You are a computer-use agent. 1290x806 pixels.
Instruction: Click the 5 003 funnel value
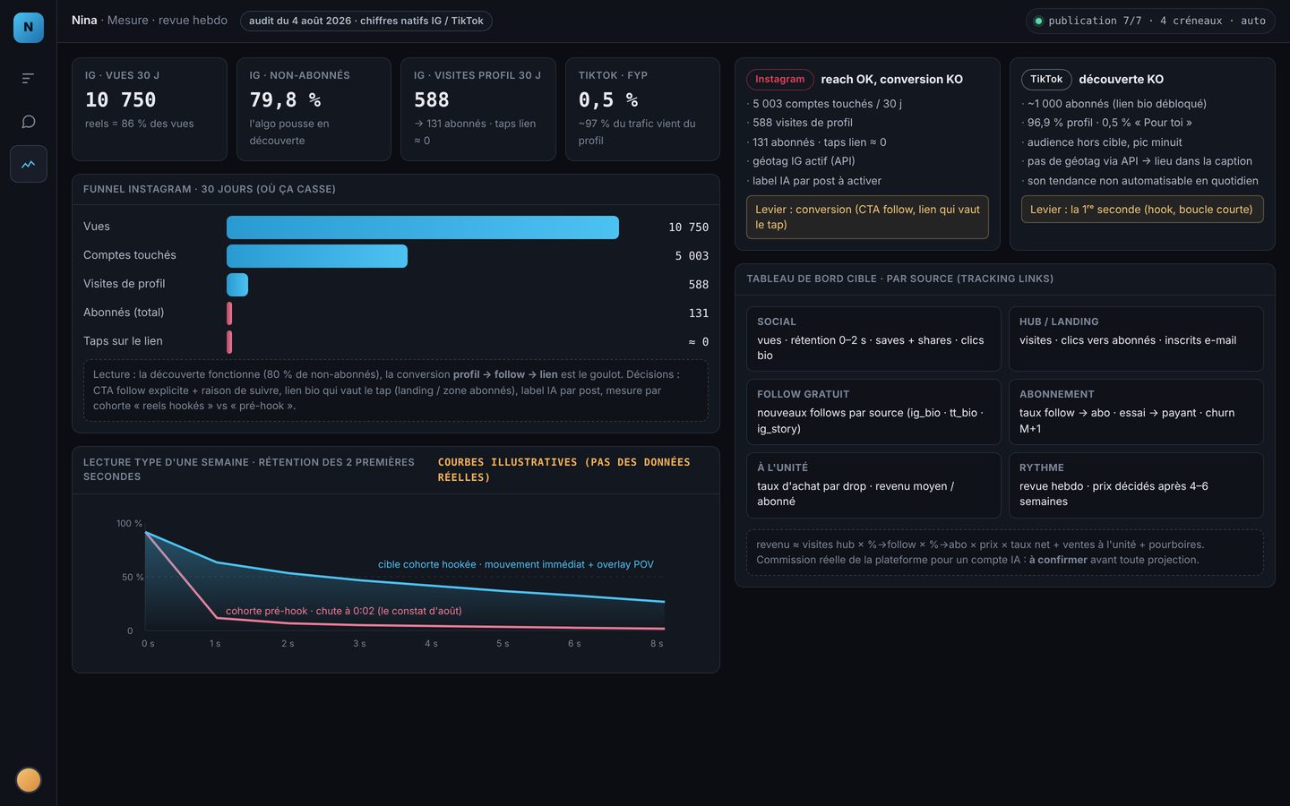click(692, 256)
